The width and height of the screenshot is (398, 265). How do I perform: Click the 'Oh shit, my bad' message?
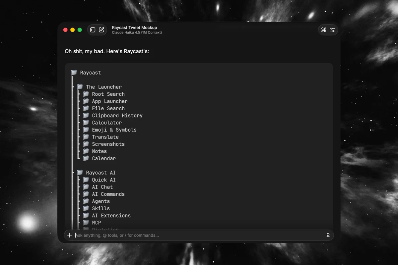tap(107, 52)
